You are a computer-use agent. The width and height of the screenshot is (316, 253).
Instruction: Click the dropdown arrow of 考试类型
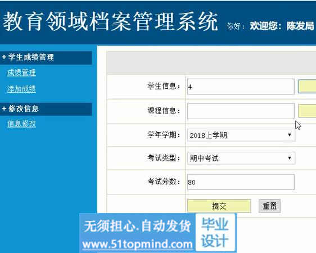point(290,158)
